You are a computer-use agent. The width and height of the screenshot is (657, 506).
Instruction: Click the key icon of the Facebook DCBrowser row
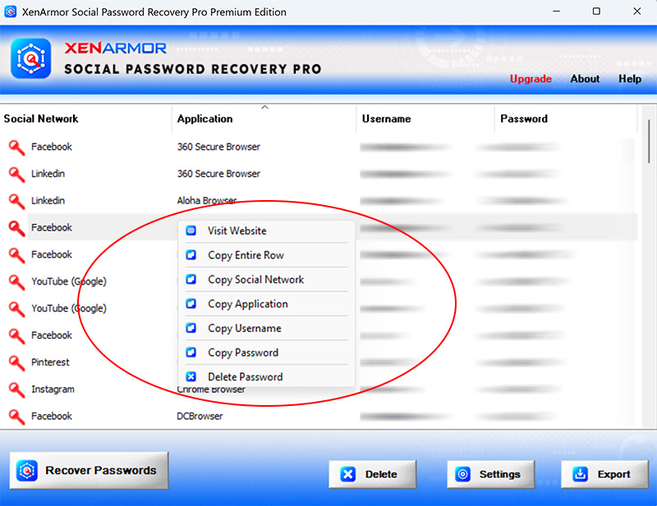click(16, 417)
